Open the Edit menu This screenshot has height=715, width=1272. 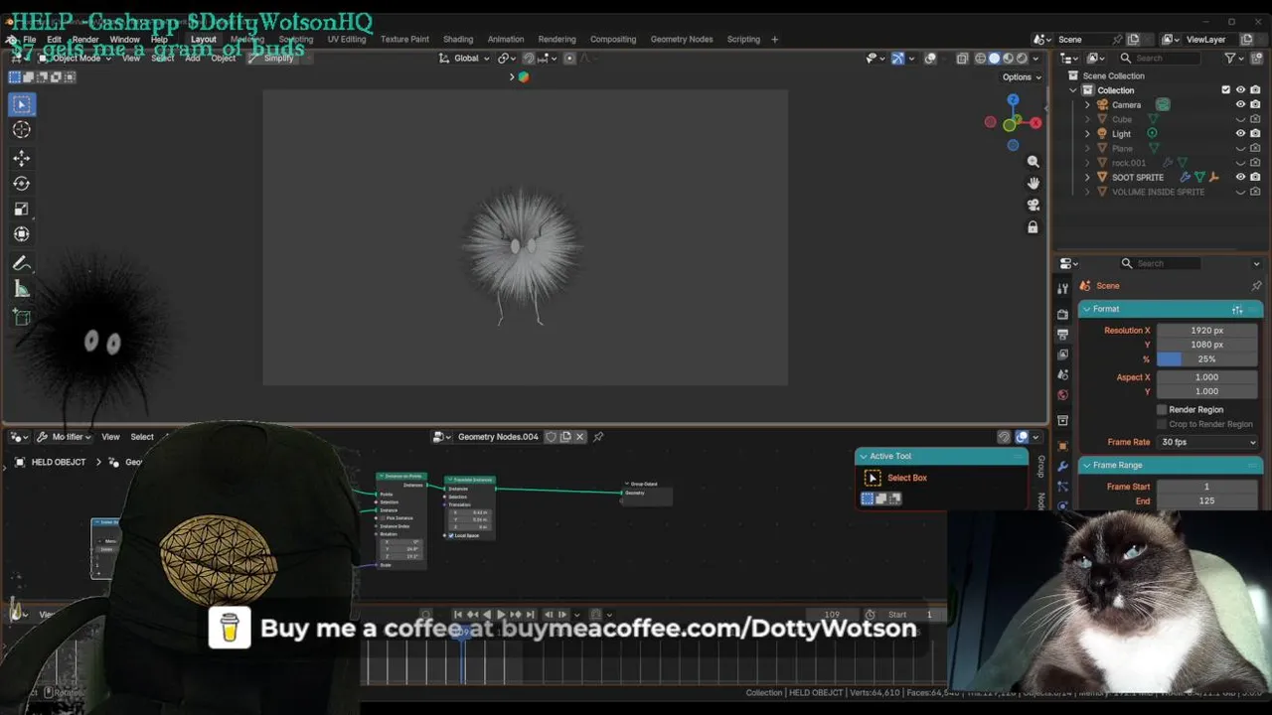coord(54,40)
